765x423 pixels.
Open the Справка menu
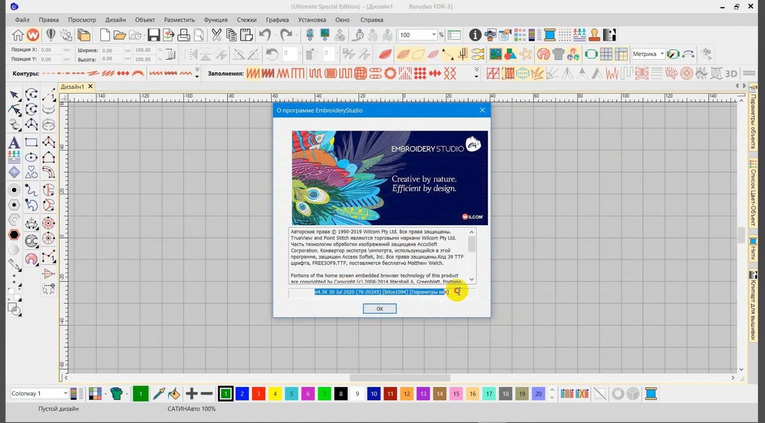pyautogui.click(x=372, y=20)
